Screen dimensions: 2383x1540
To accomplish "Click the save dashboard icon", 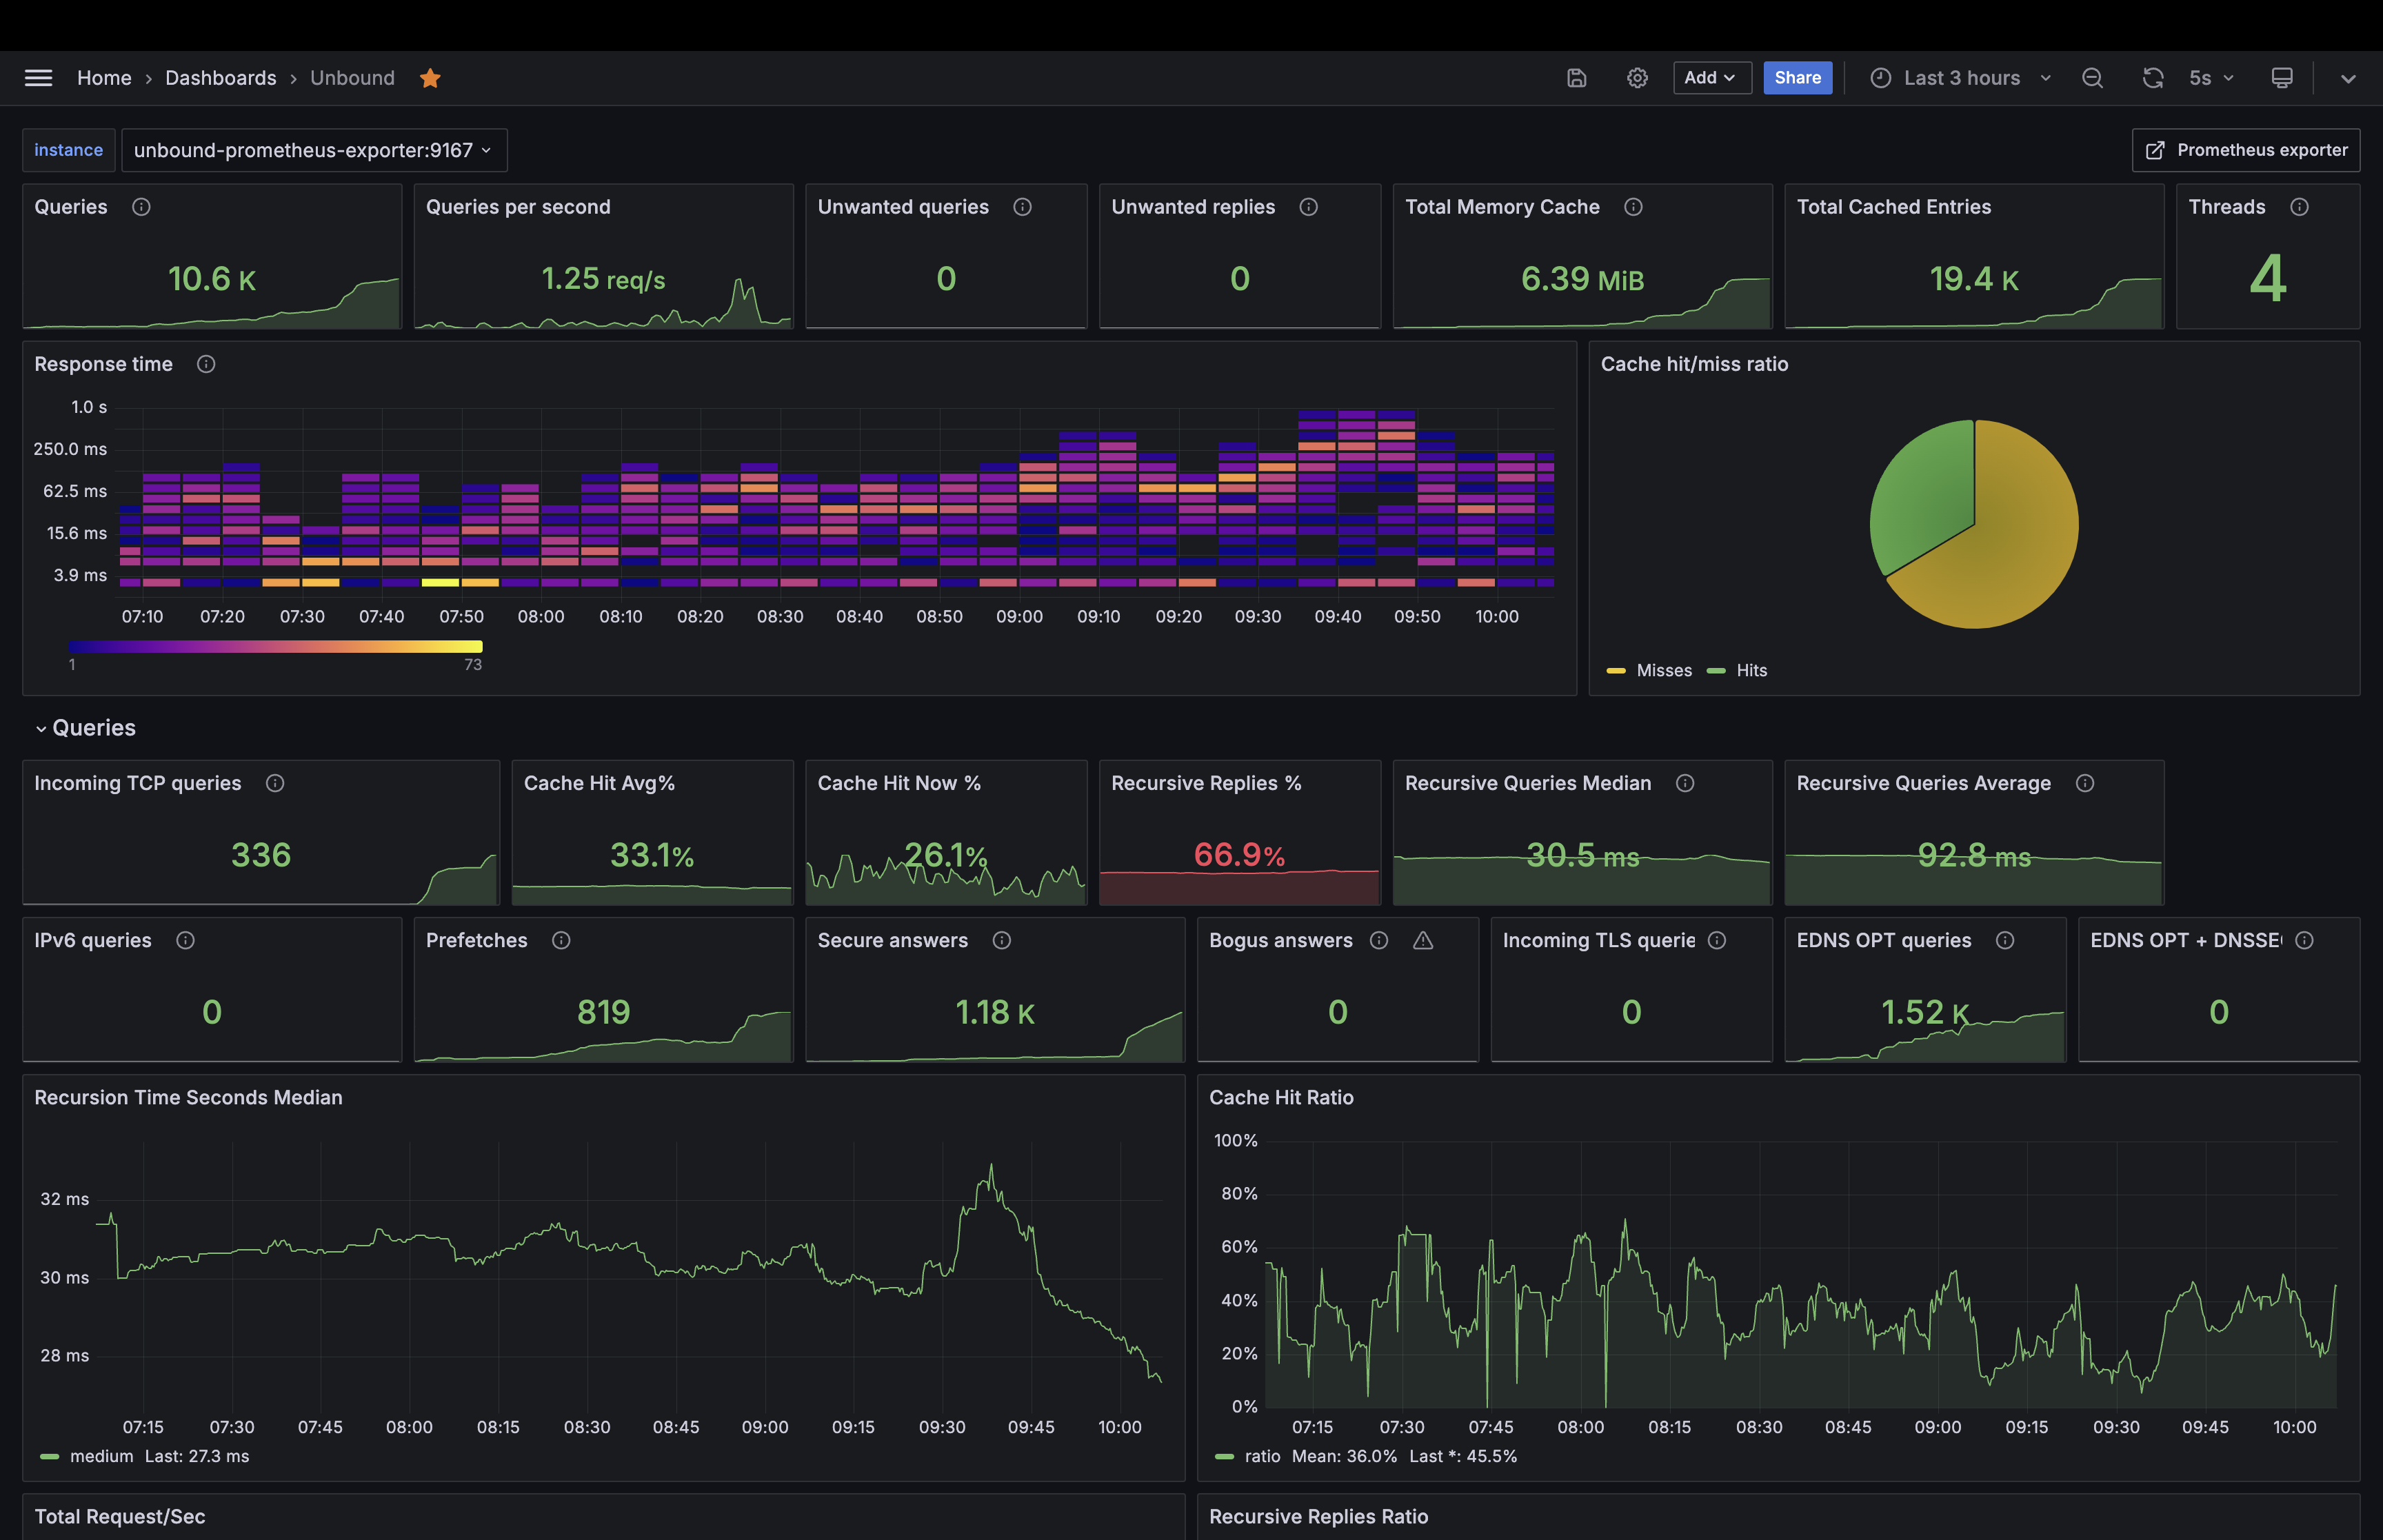I will point(1576,78).
